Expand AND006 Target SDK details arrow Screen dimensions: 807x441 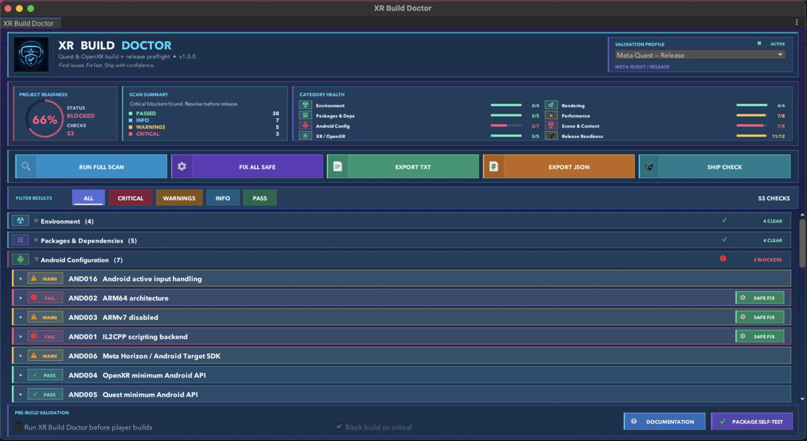[21, 356]
